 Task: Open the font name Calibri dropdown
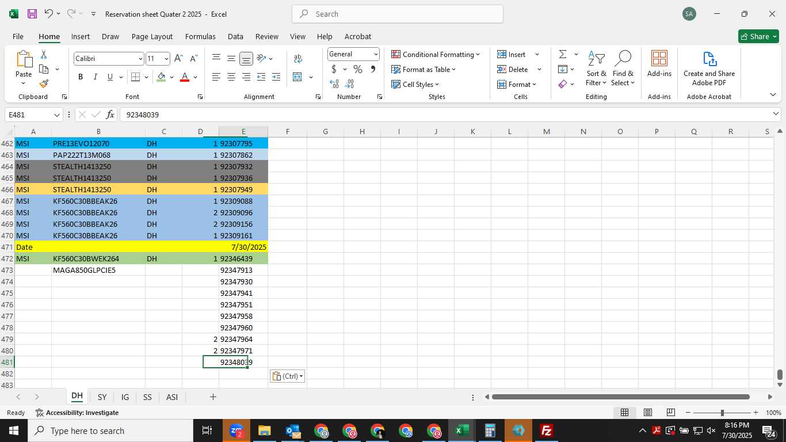140,59
